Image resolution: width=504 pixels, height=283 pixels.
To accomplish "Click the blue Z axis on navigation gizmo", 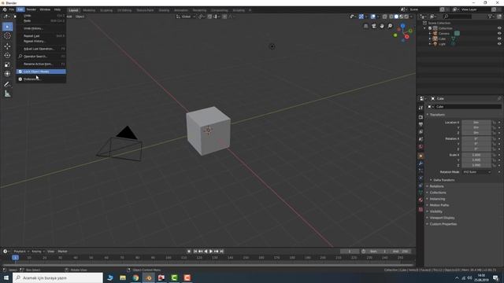I will [402, 26].
